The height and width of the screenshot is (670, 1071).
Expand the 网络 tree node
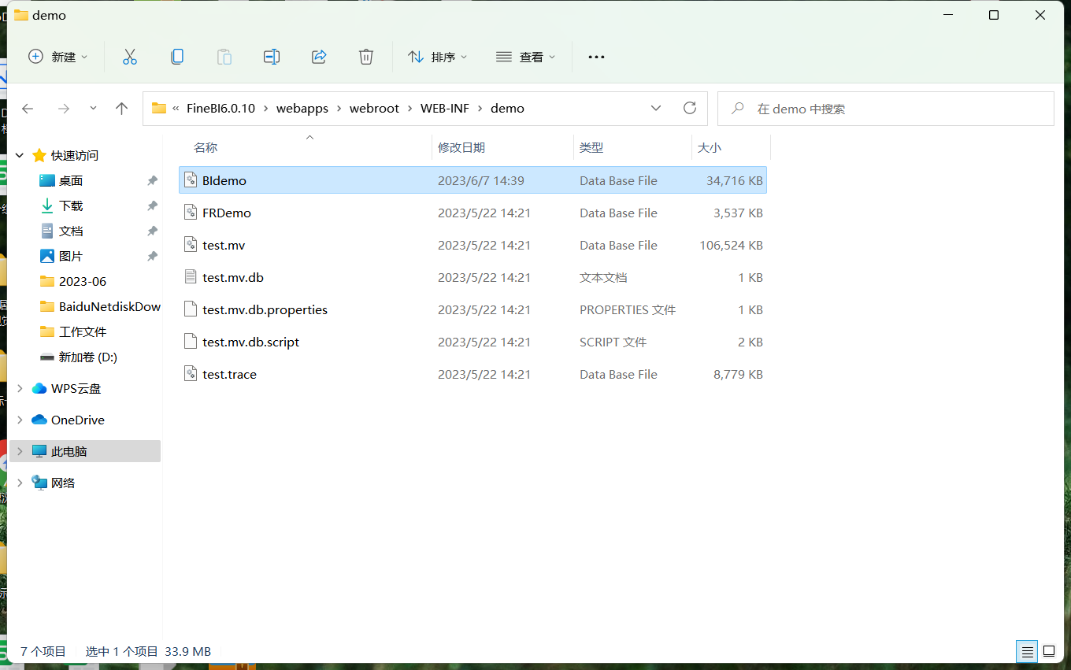[20, 483]
